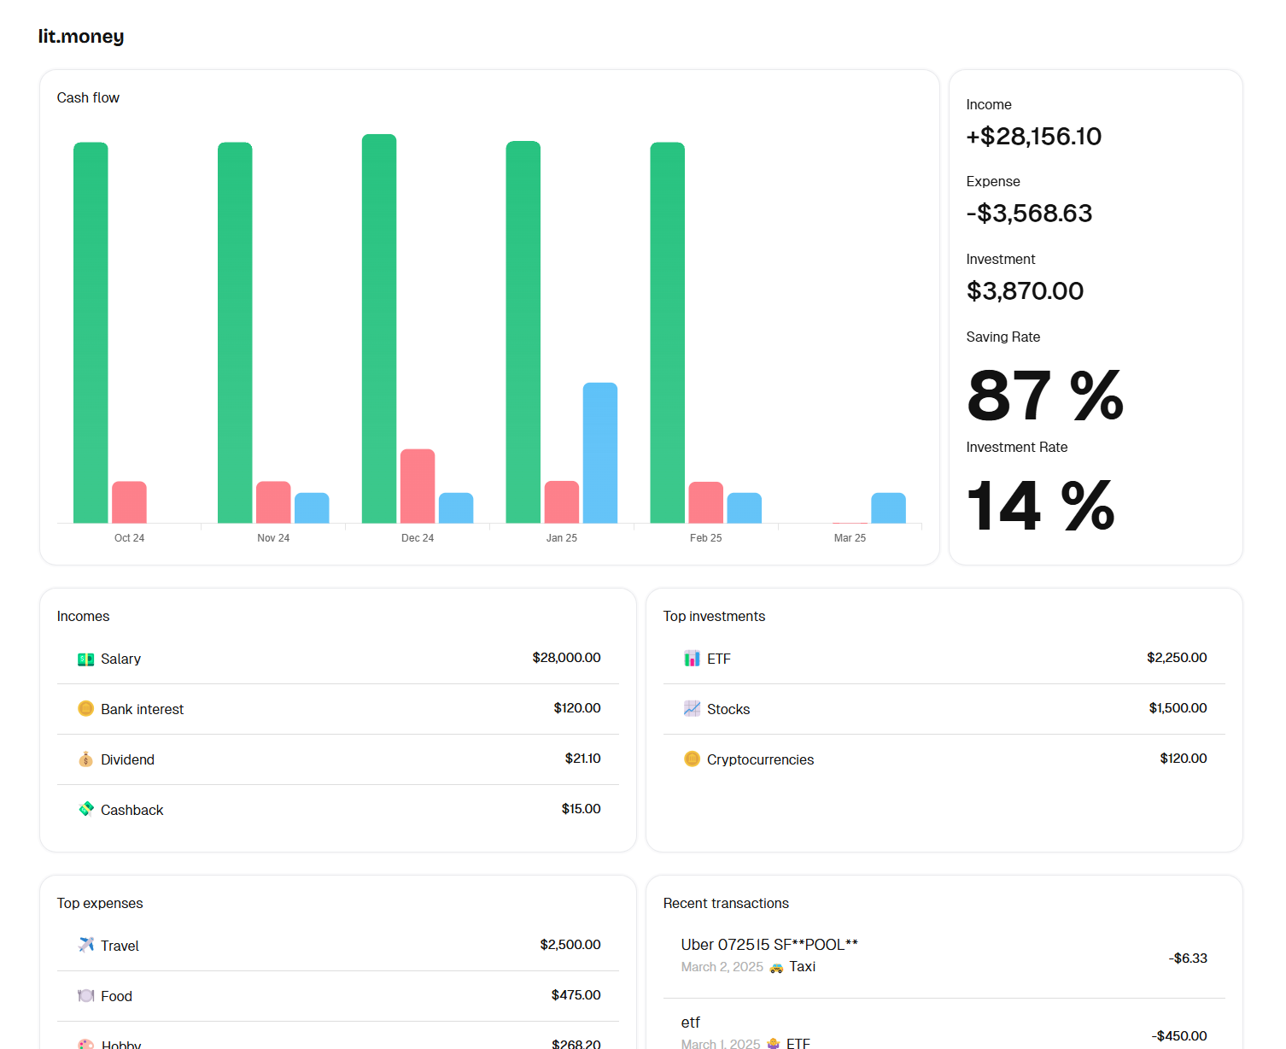1286x1049 pixels.
Task: Open the Uber 072515 SF**POOL** transaction
Action: coord(769,945)
